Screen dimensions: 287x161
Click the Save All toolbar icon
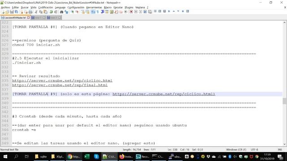click(x=17, y=12)
